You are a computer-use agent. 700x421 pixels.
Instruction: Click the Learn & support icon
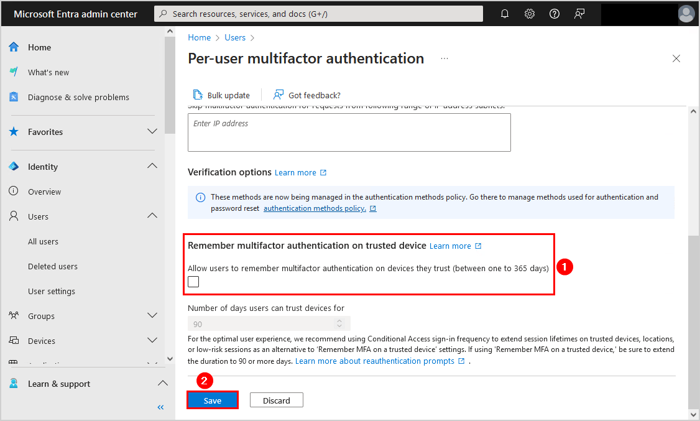(x=14, y=384)
